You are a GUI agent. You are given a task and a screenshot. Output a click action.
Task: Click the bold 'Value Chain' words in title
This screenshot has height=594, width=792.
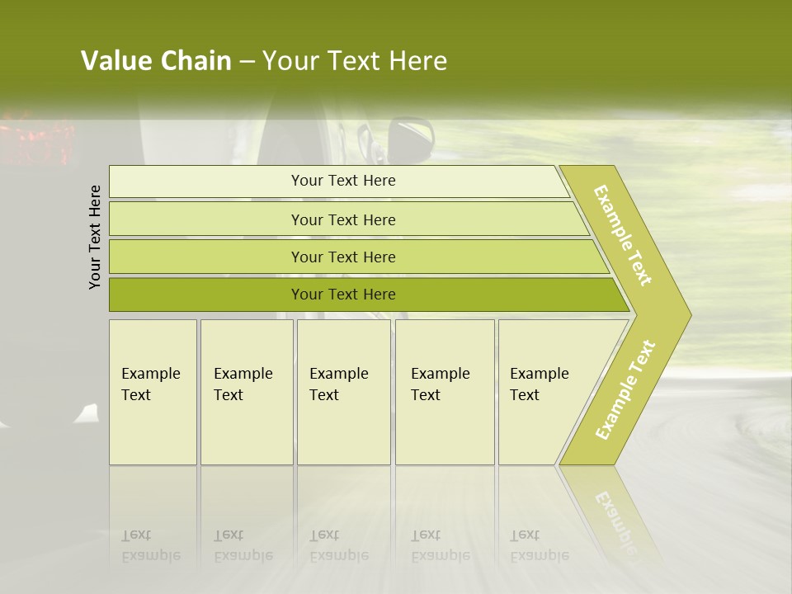tap(156, 60)
